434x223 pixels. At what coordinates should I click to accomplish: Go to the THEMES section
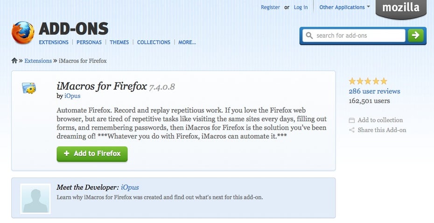pos(119,42)
